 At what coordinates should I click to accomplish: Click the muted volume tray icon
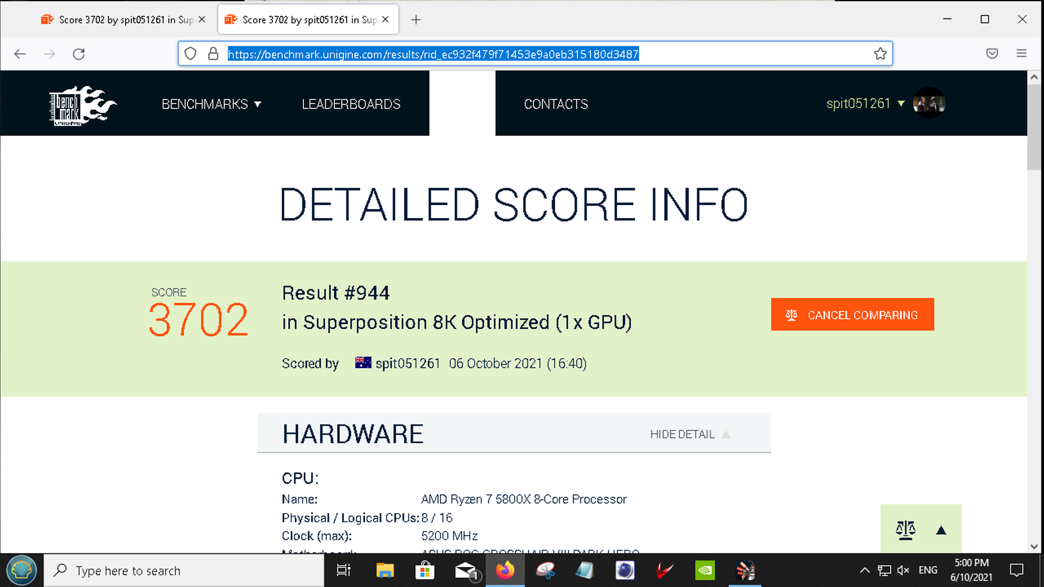(903, 570)
